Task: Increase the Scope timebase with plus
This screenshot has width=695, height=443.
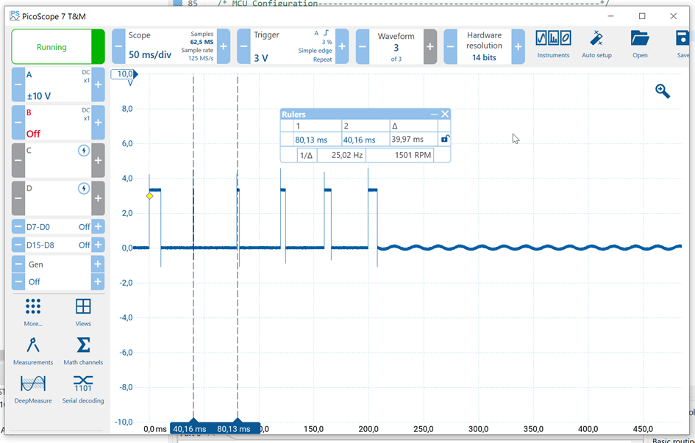Action: (x=224, y=46)
